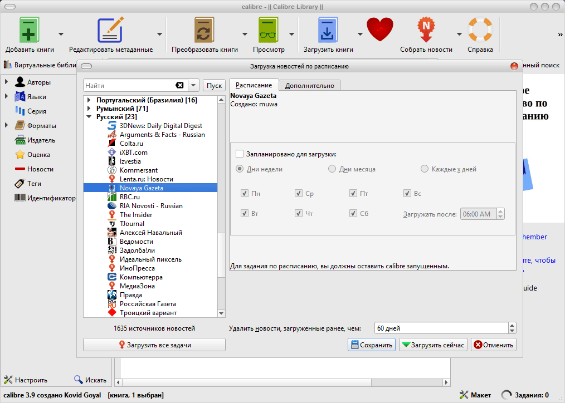
Task: Switch to the Расписание tab
Action: pos(254,85)
